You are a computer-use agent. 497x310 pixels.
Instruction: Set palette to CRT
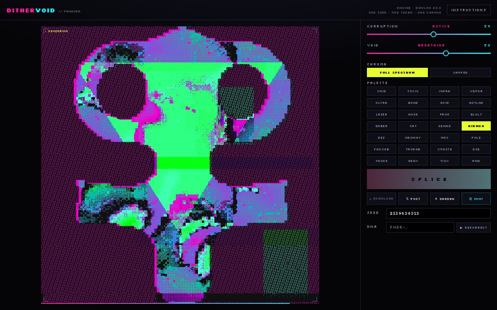point(413,126)
